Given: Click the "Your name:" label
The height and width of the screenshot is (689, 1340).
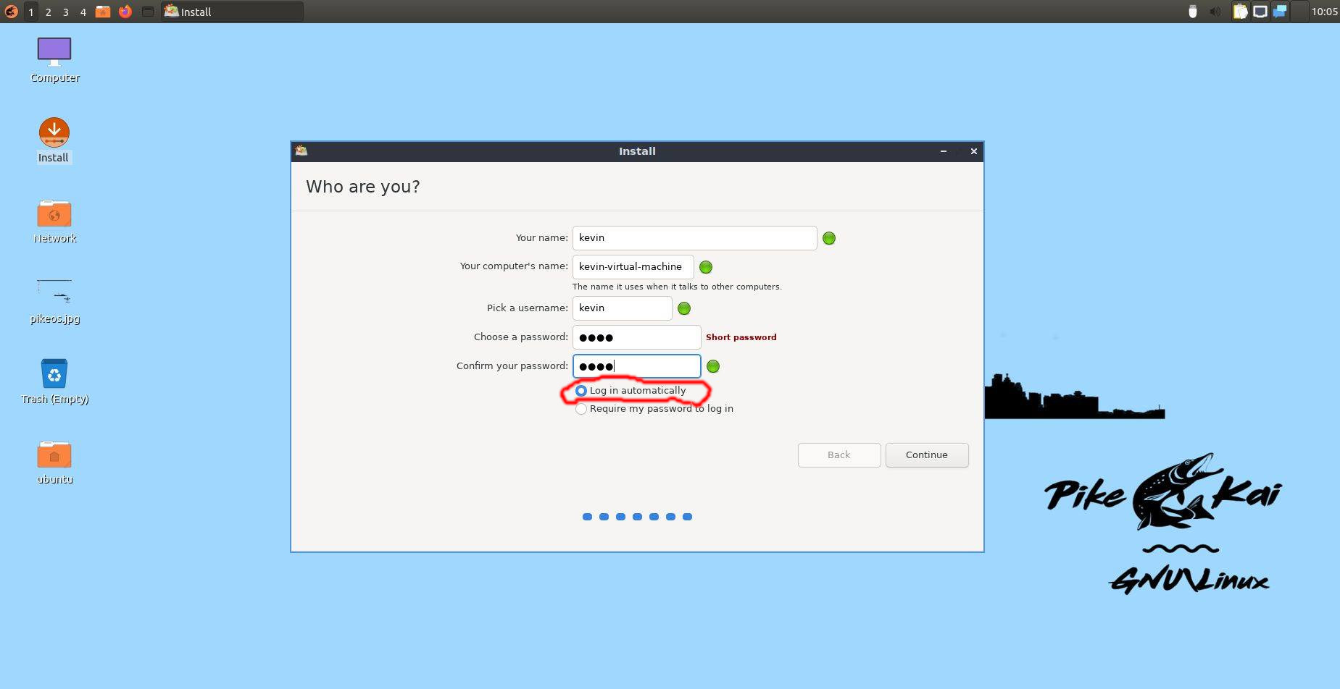Looking at the screenshot, I should coord(541,237).
